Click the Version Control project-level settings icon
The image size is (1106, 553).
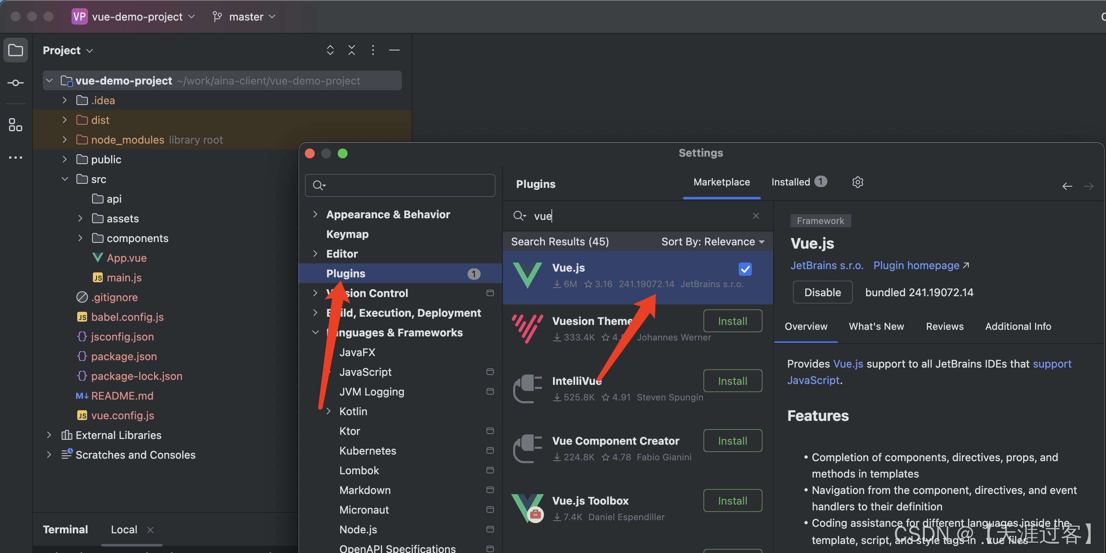pyautogui.click(x=489, y=293)
